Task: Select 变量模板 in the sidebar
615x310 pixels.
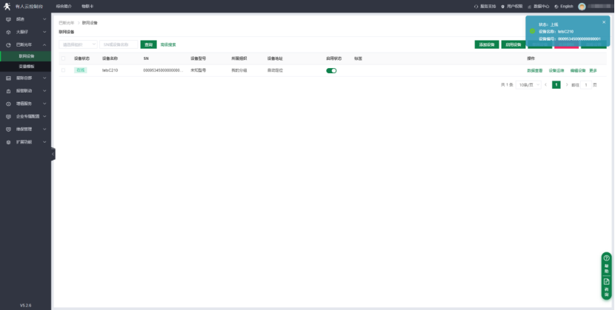Action: pos(27,67)
